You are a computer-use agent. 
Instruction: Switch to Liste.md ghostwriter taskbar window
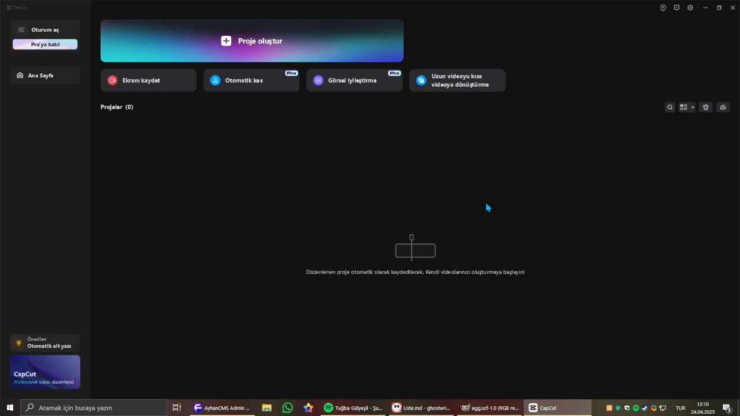[x=420, y=408]
